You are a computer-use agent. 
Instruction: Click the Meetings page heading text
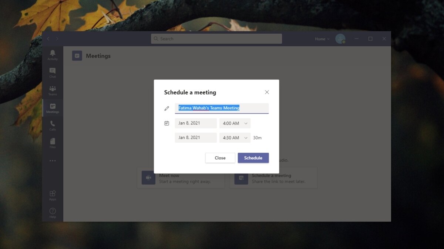98,56
